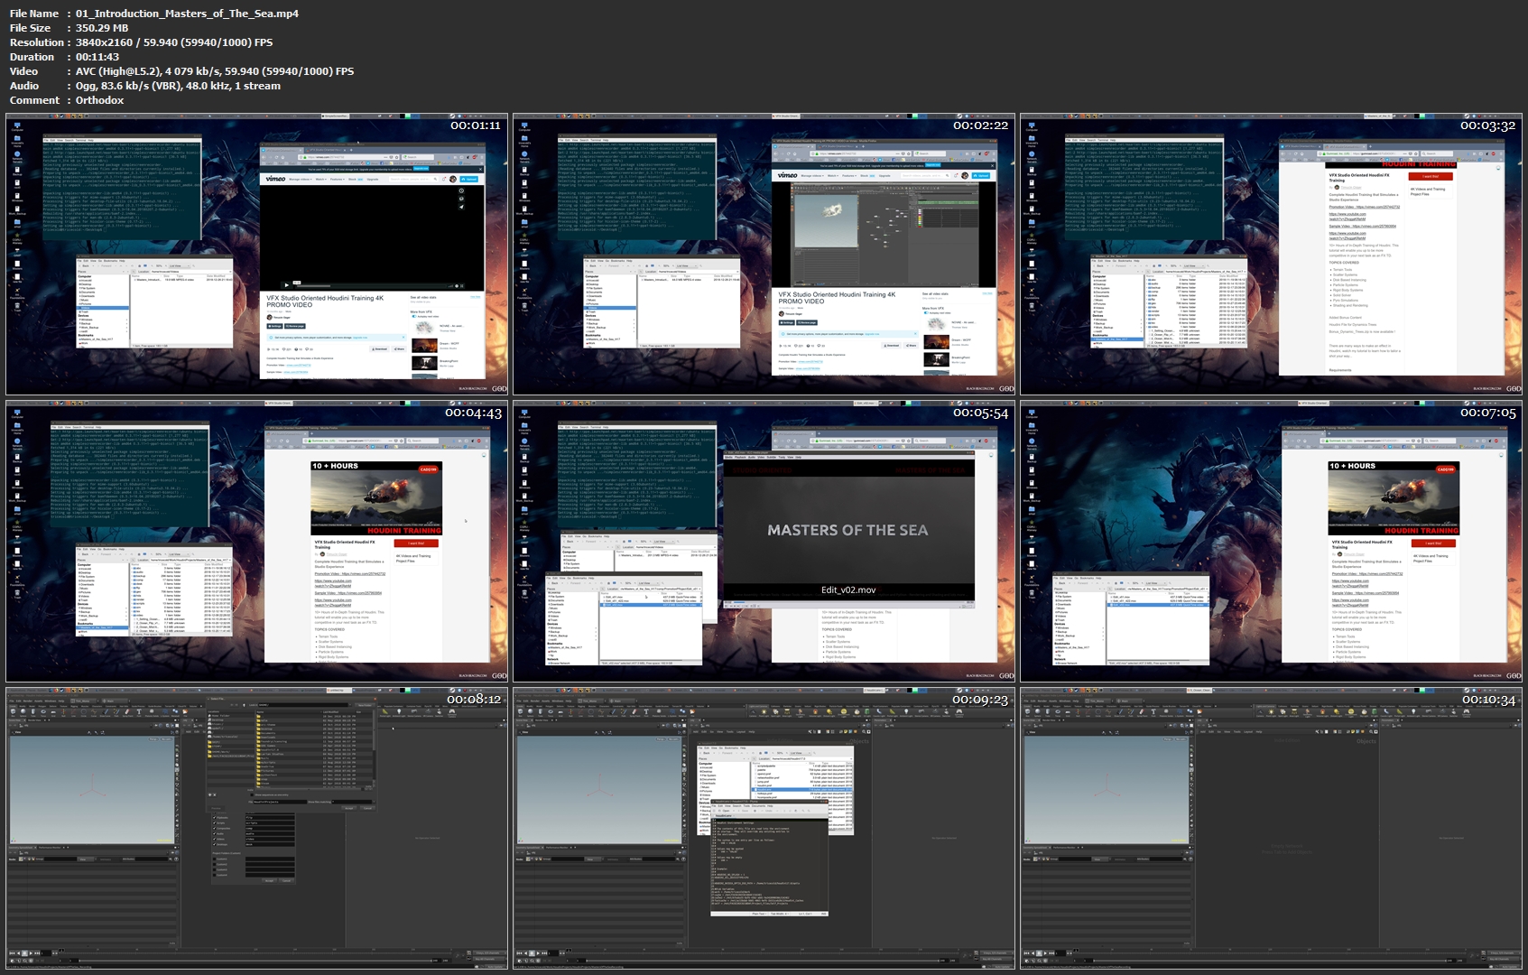
Task: Click the 'MASTERS OF THE SEA' title in the 00:05:54 frame
Action: click(x=847, y=530)
